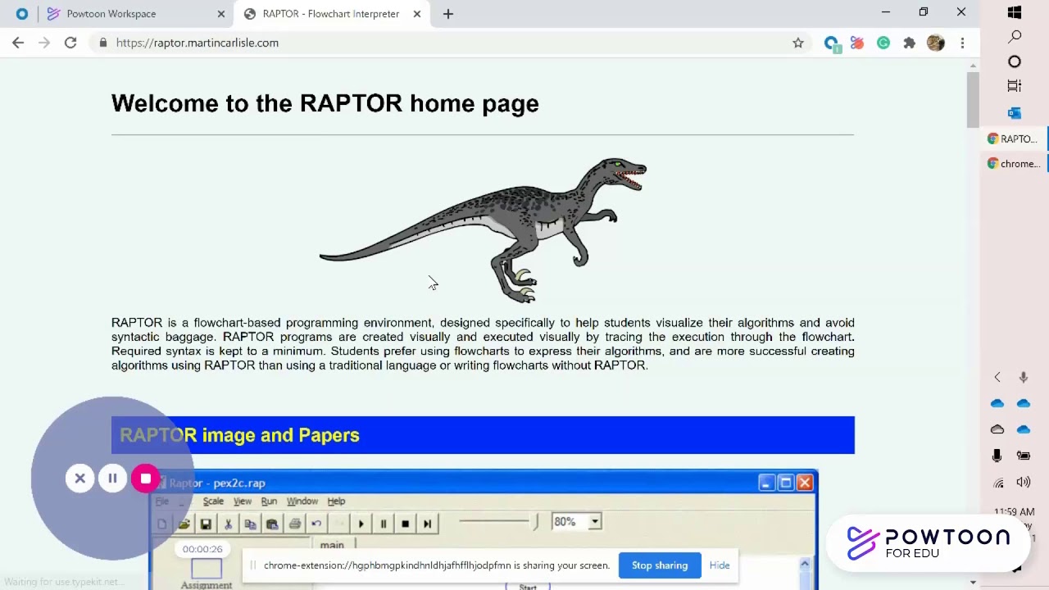
Task: Click the Welcome to the RAPTOR heading
Action: [325, 103]
